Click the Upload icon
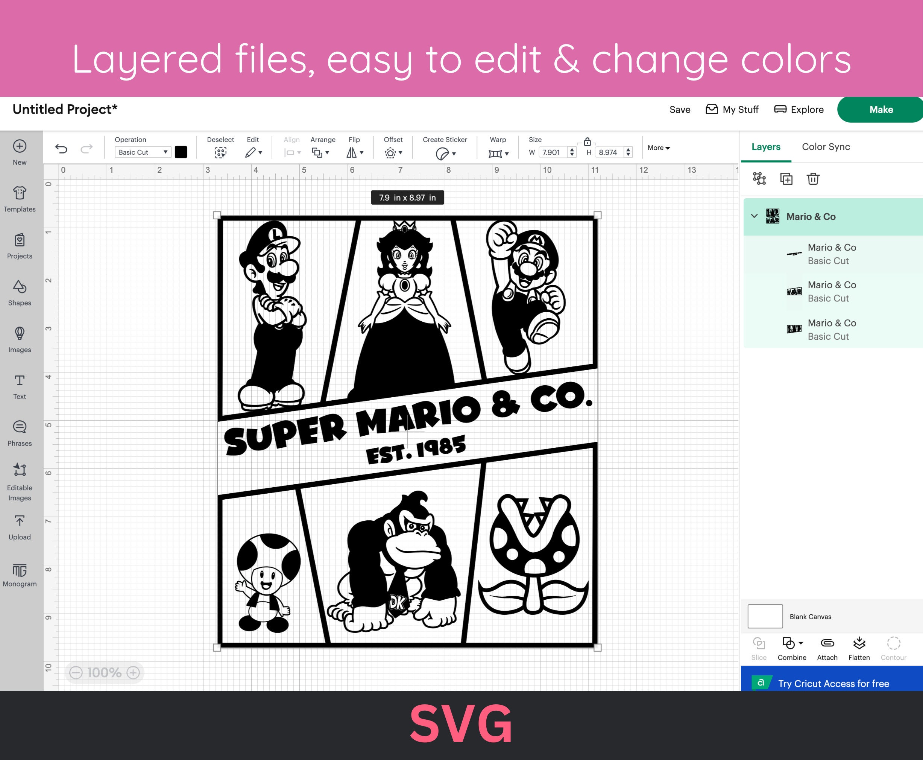923x760 pixels. 19,521
